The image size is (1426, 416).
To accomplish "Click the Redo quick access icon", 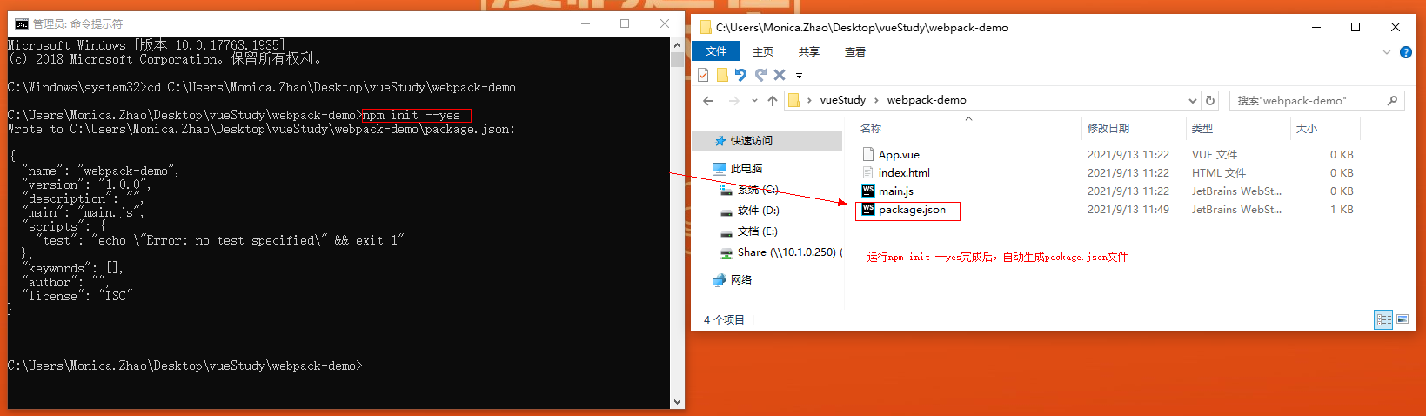I will tap(760, 75).
